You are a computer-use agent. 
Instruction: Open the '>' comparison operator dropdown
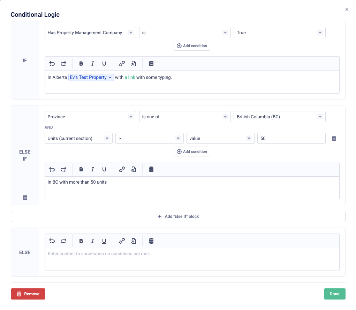(x=149, y=138)
